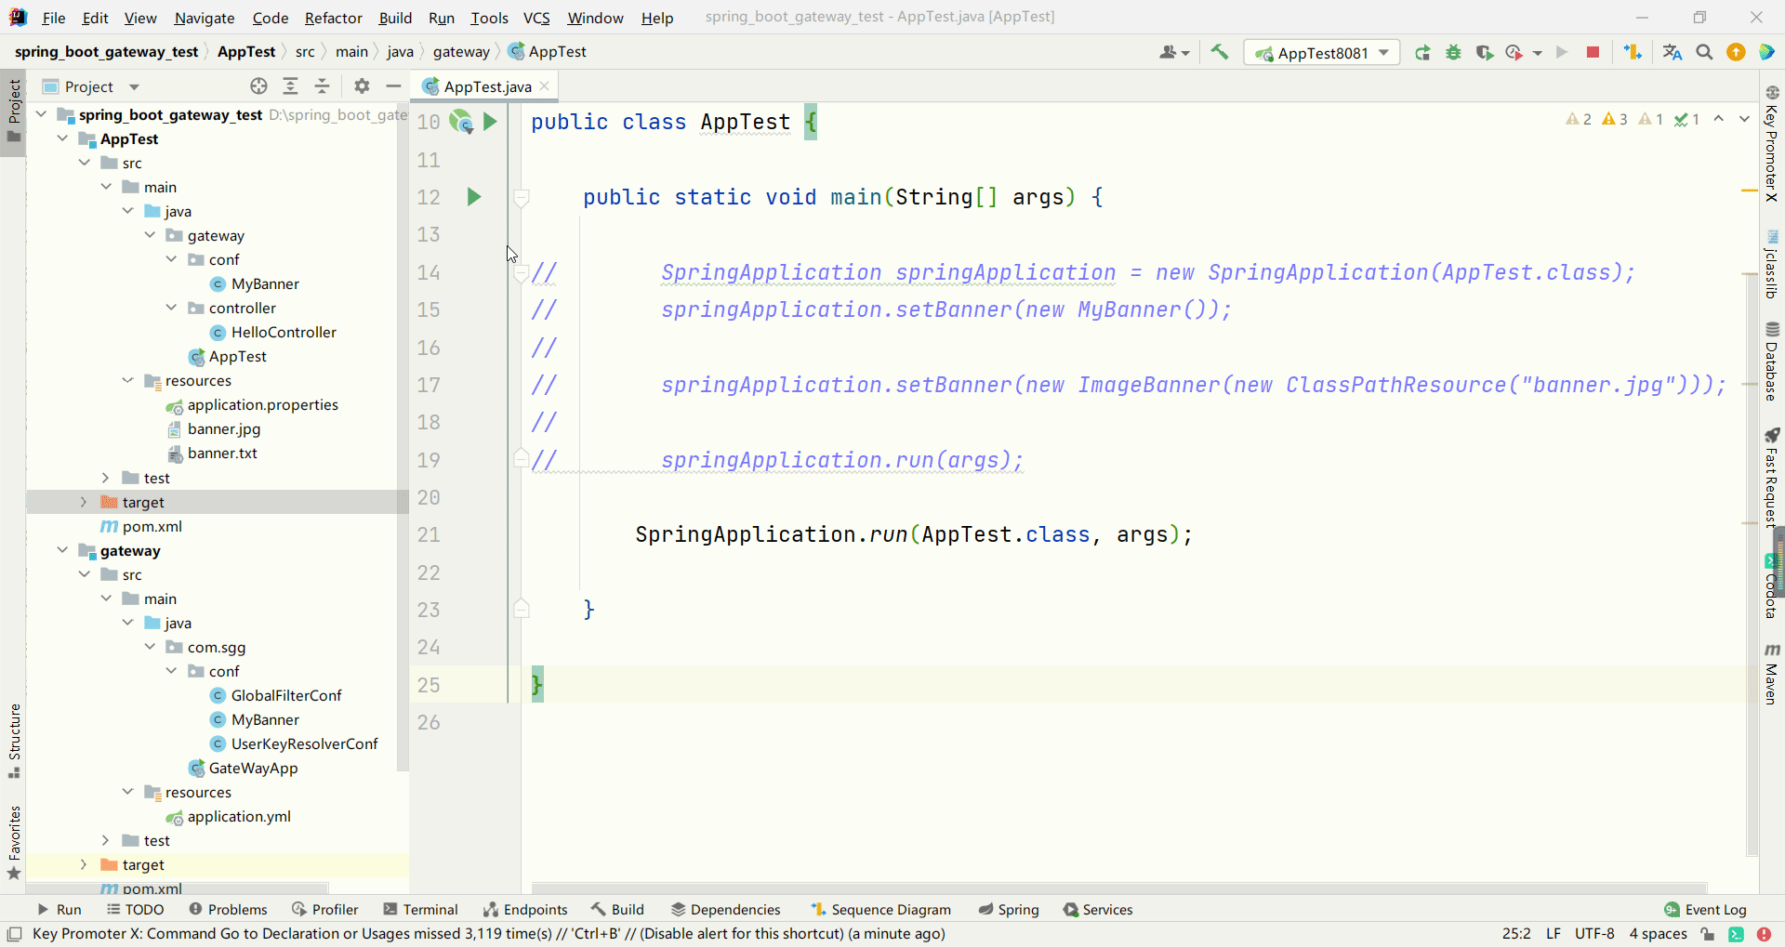Click the Sequence Diagram icon in top toolbar
This screenshot has width=1785, height=947.
[x=1633, y=53]
